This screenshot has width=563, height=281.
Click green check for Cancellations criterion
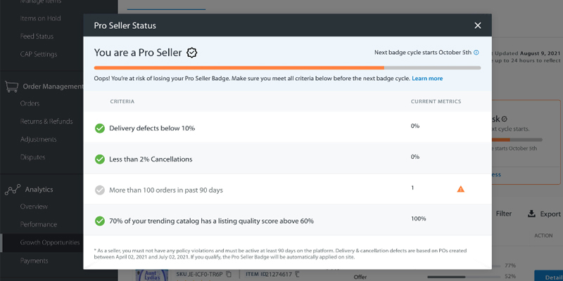(x=100, y=159)
